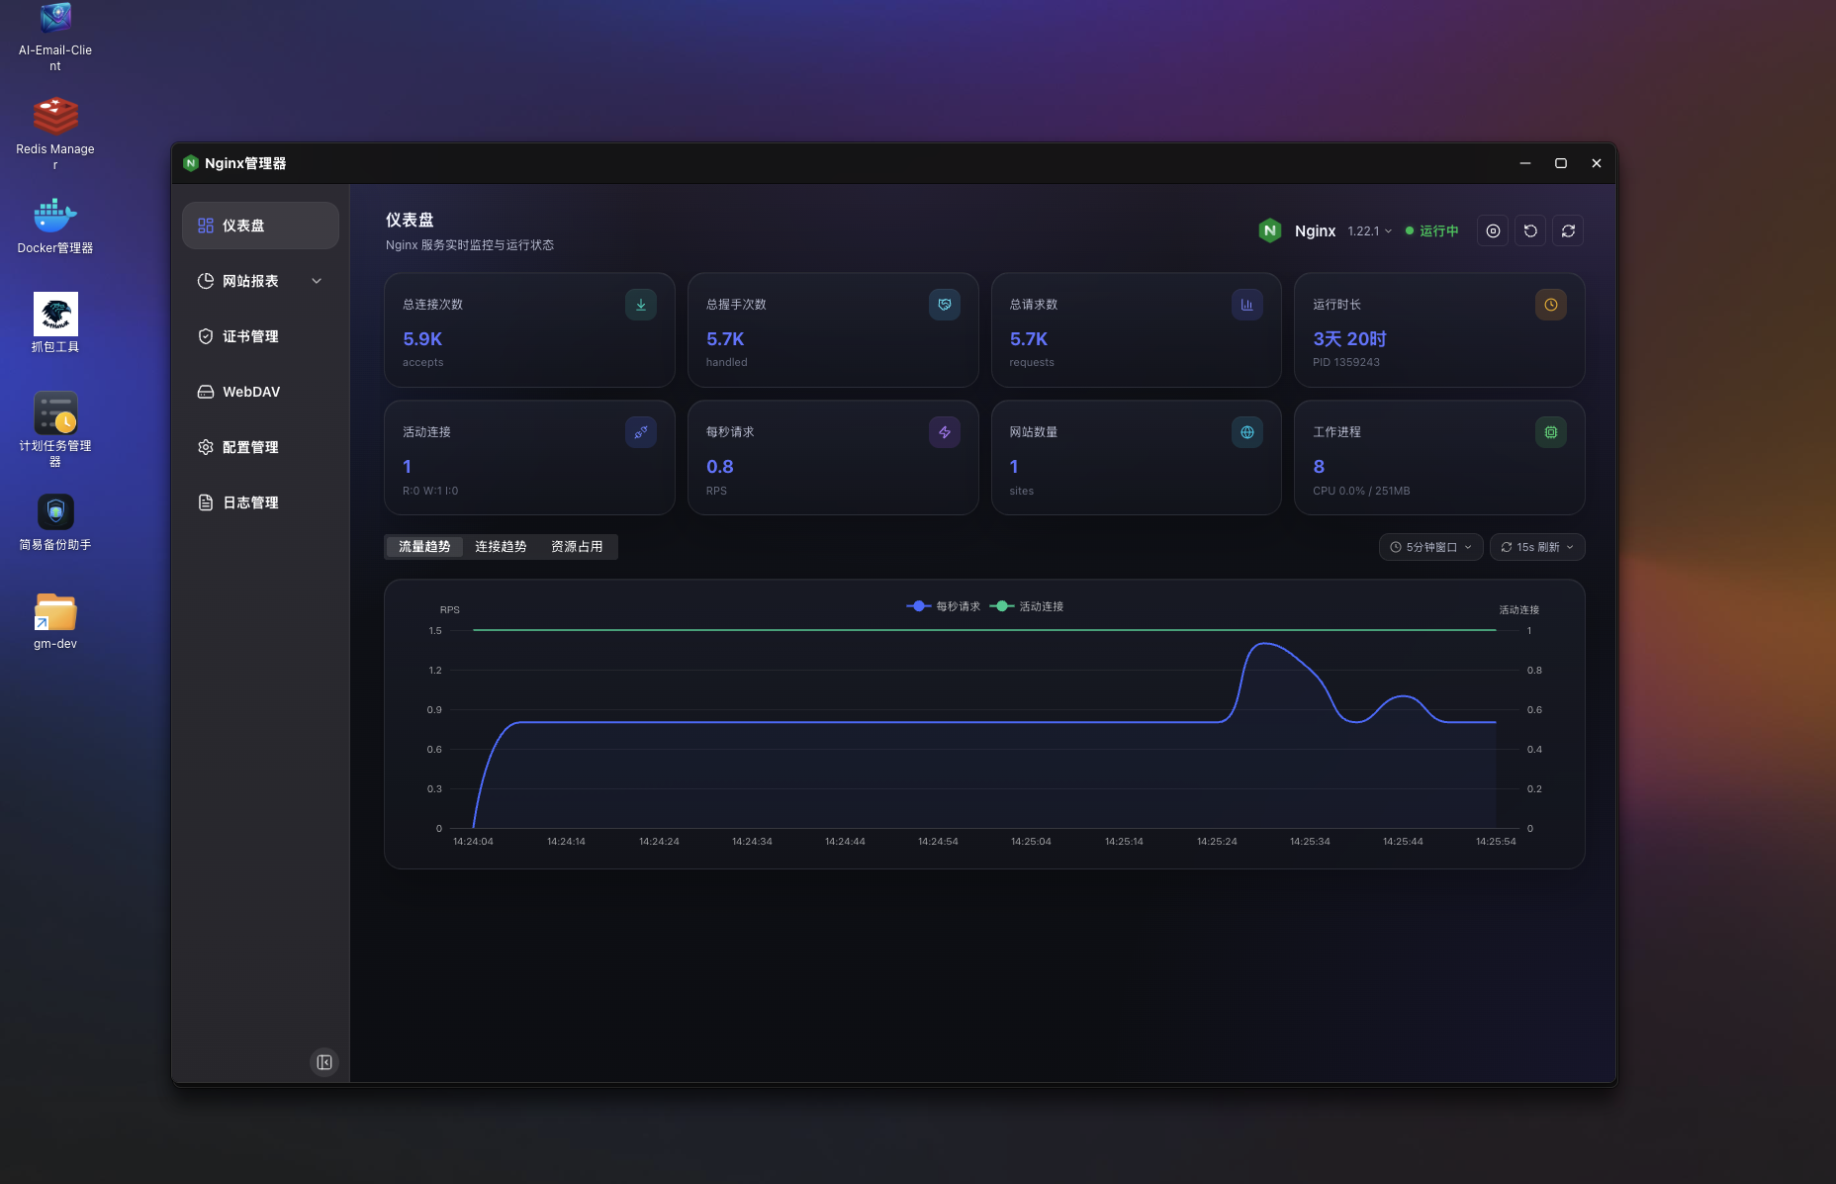
Task: Click the PID 1359243 text
Action: pos(1346,362)
